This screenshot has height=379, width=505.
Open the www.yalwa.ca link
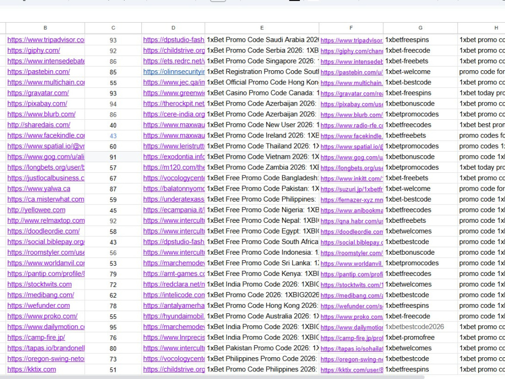(39, 189)
